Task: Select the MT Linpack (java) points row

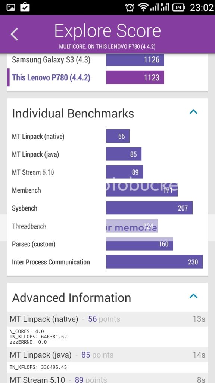Action: click(x=107, y=355)
